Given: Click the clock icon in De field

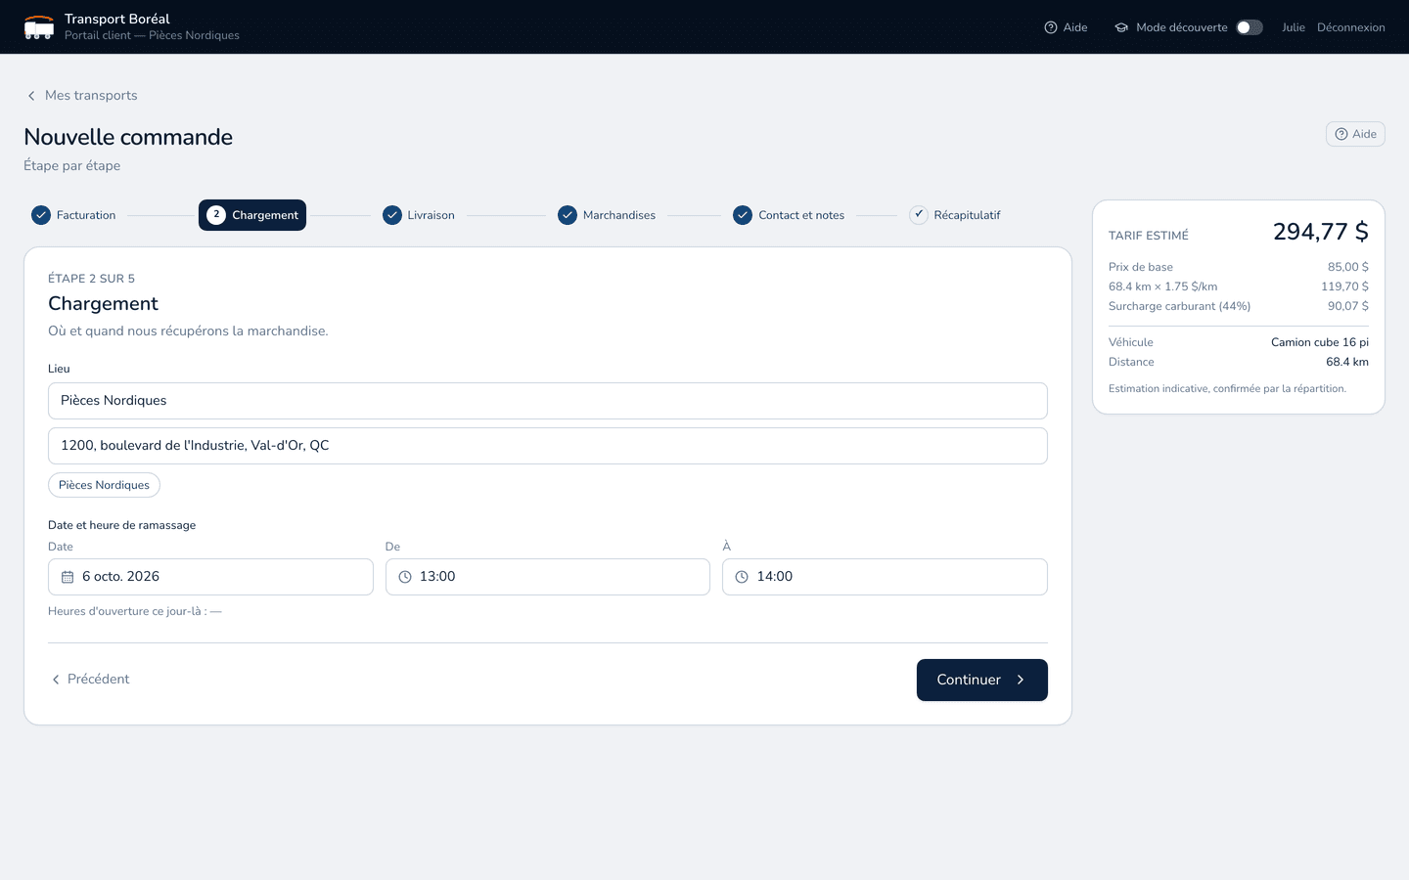Looking at the screenshot, I should tap(405, 577).
